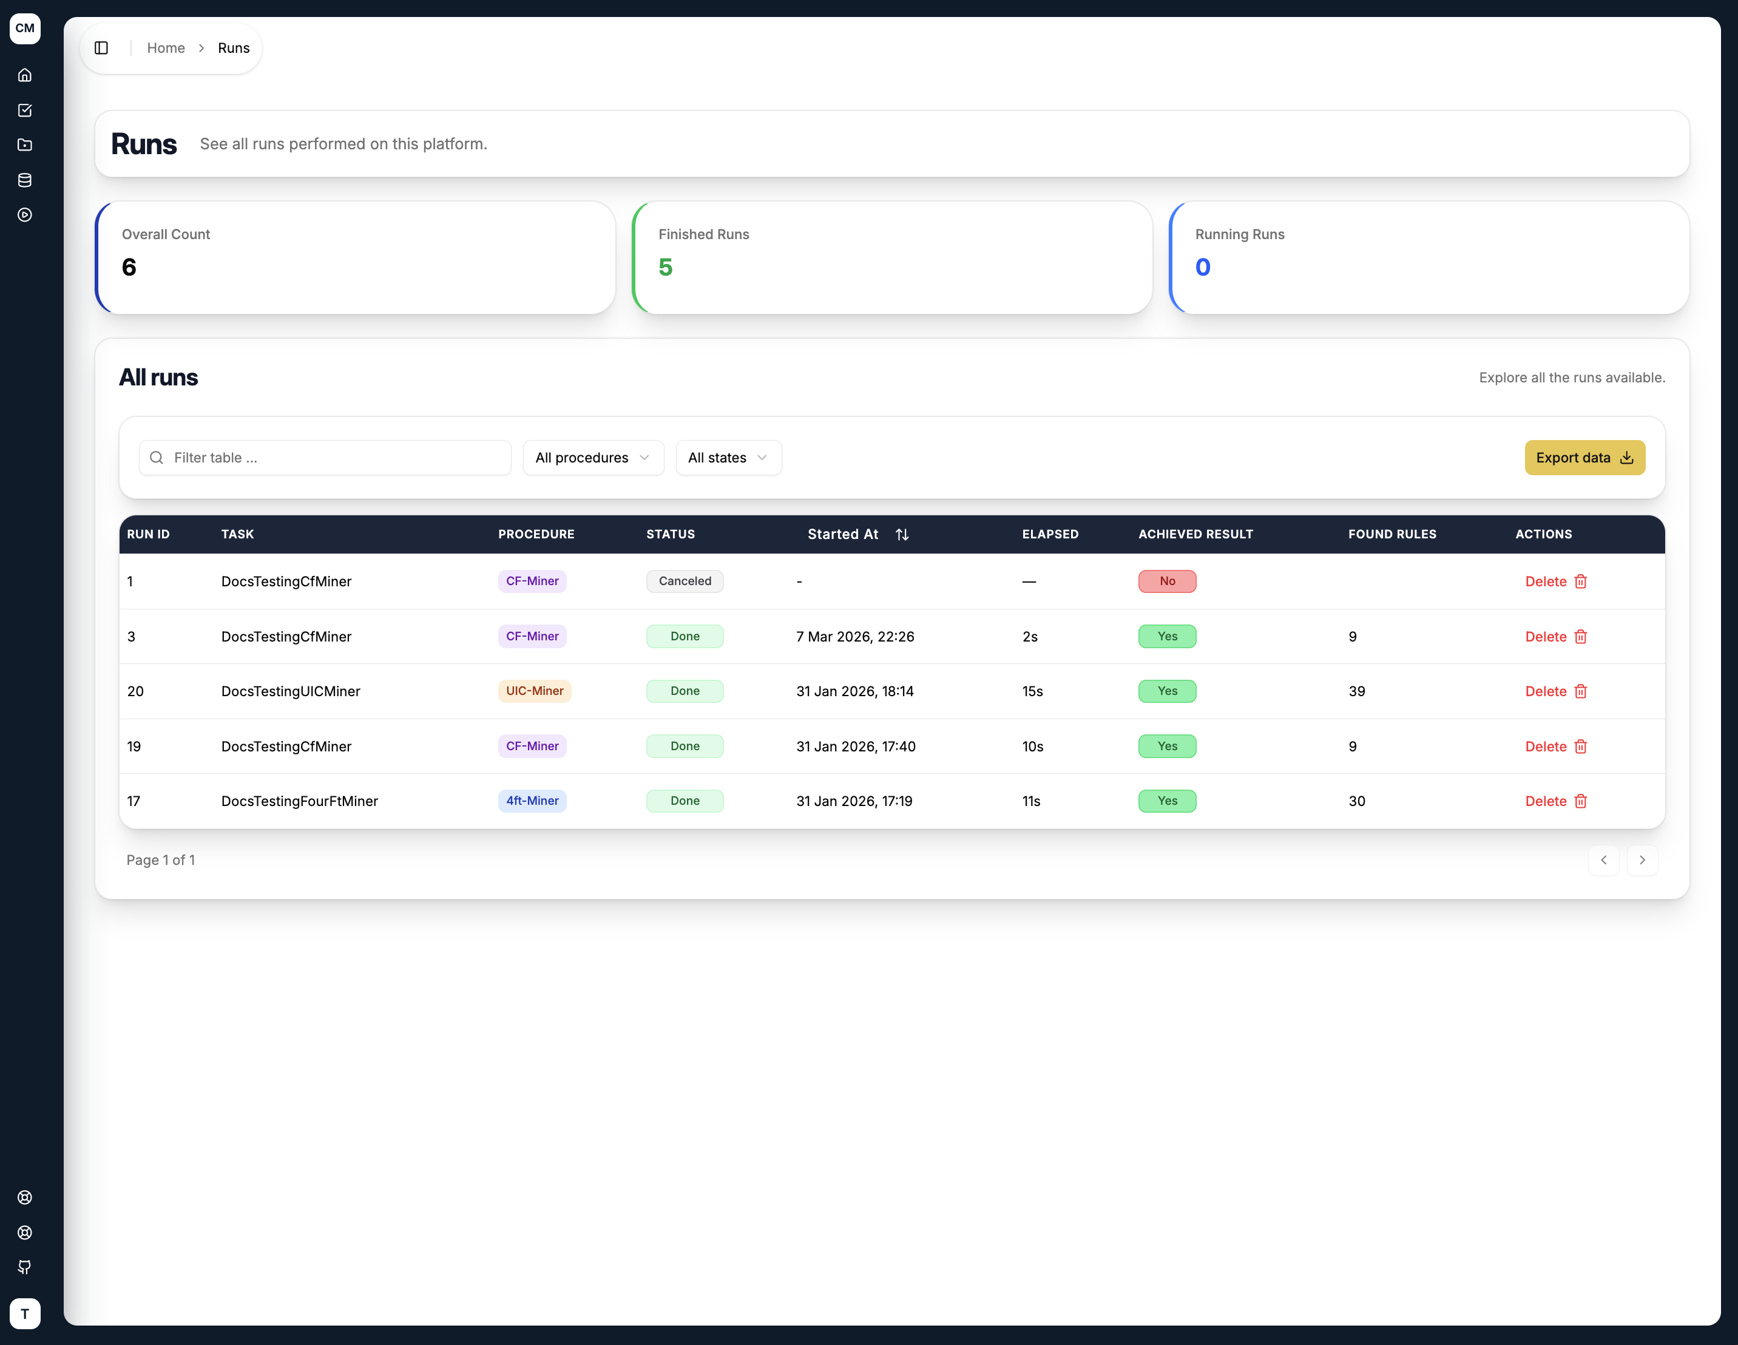Screen dimensions: 1738x1345
Task: Delete run 20 DocsTestingUICMiner
Action: pyautogui.click(x=1556, y=691)
